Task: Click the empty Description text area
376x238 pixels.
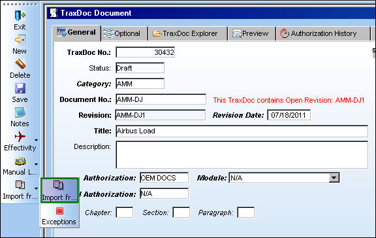Action: pos(242,155)
